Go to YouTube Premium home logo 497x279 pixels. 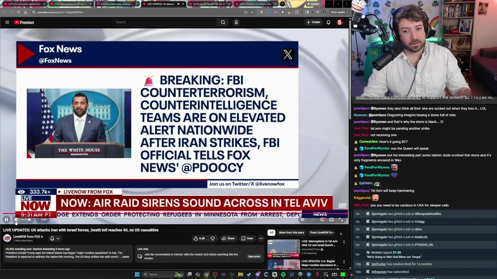(24, 22)
